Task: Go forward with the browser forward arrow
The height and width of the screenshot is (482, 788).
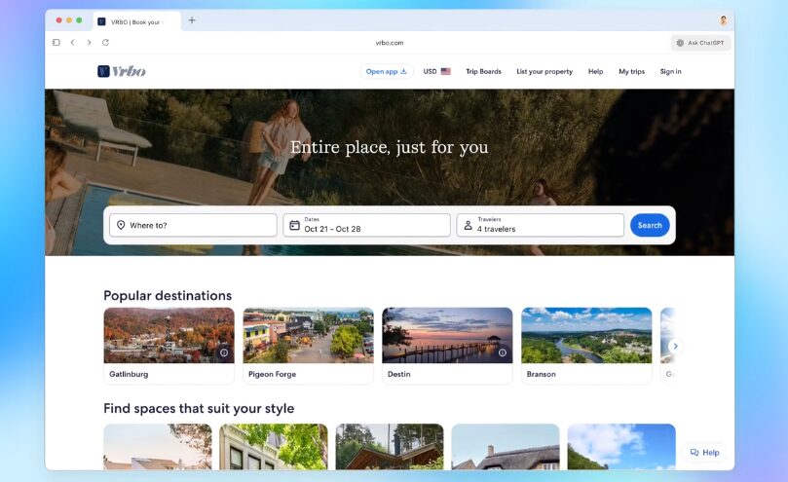Action: (x=89, y=42)
